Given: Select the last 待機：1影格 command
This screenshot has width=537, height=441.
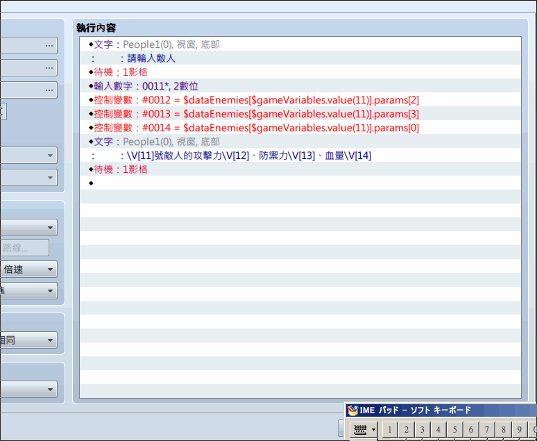Looking at the screenshot, I should 300,169.
